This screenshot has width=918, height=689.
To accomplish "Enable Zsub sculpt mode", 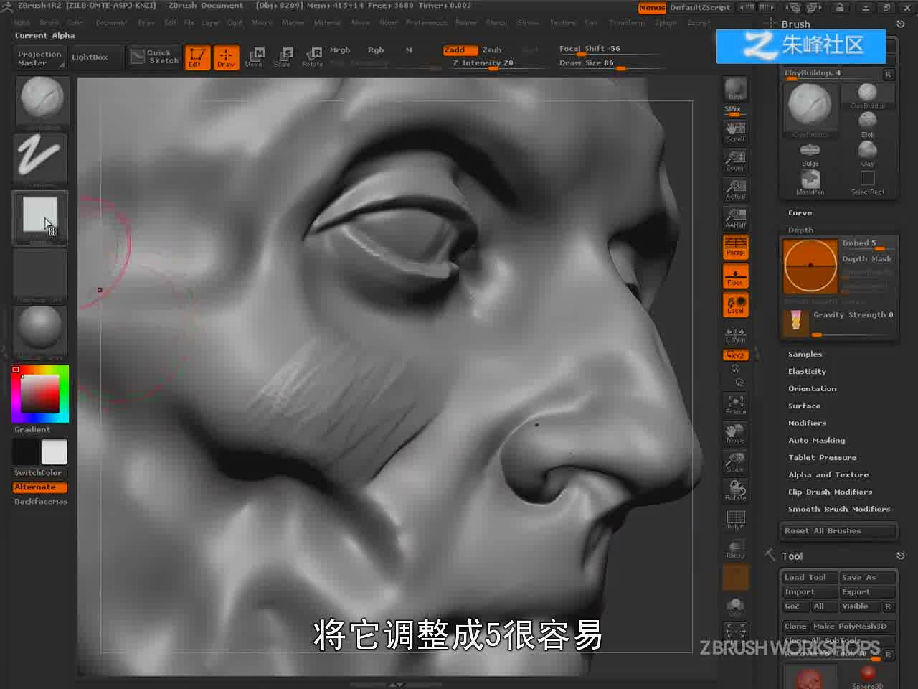I will pos(492,50).
